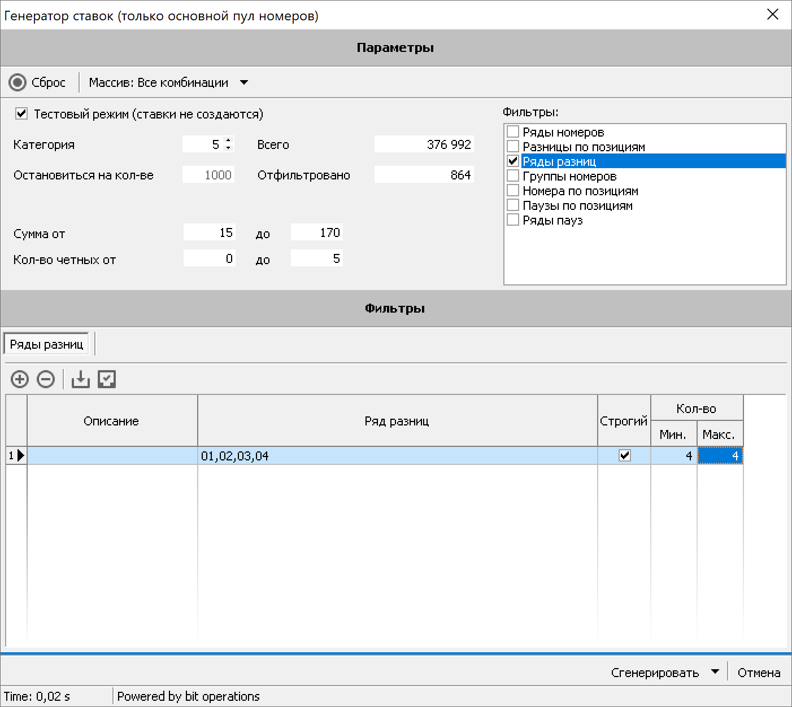Click the Сумма от input field
Screen dimensions: 792x707
(x=209, y=232)
